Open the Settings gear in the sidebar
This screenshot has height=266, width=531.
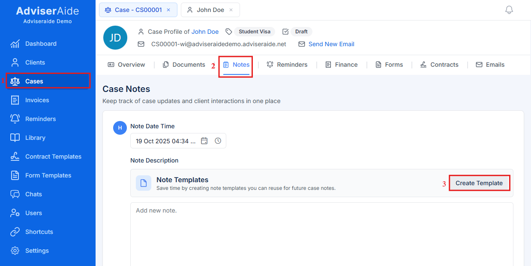pos(14,251)
